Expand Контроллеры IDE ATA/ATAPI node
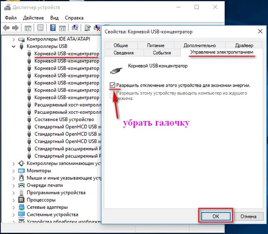Viewport: 268px width, 234px height. coord(14,39)
